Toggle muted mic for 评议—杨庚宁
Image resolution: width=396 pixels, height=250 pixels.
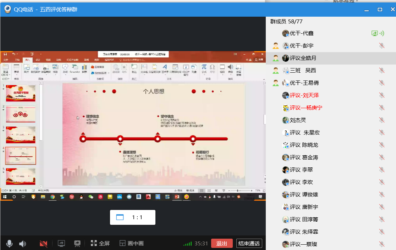point(381,108)
